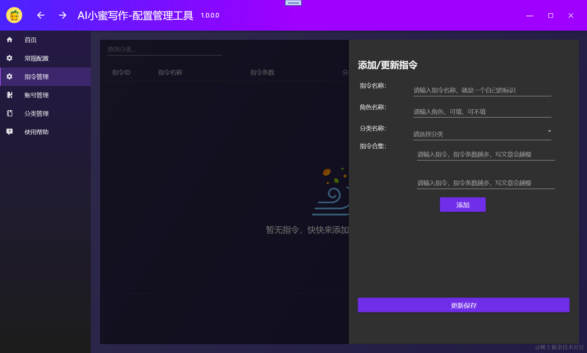Click the gear icon beside 常规配置

tap(10, 58)
